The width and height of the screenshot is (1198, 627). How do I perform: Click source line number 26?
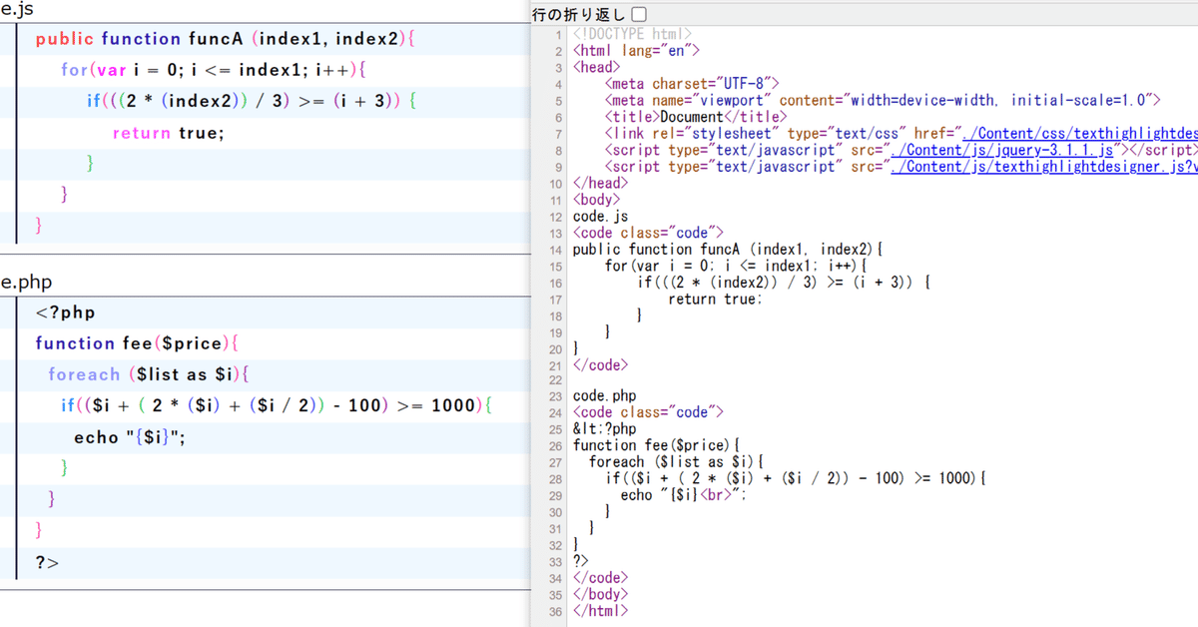point(555,446)
